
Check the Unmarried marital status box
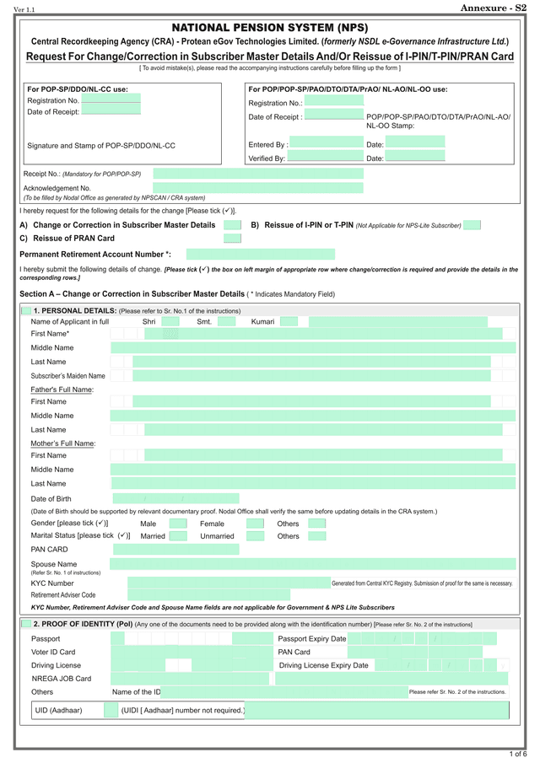pyautogui.click(x=255, y=536)
